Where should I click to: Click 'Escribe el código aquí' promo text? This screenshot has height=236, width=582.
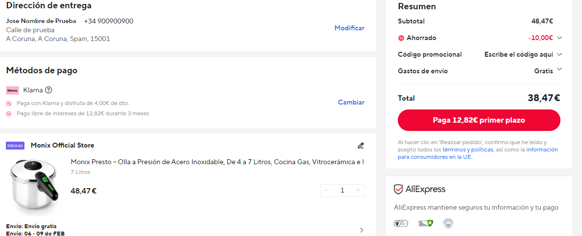pyautogui.click(x=519, y=54)
